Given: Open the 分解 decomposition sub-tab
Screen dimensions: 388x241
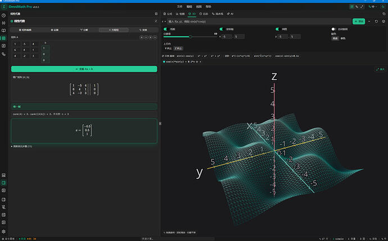Looking at the screenshot, I should click(x=84, y=30).
